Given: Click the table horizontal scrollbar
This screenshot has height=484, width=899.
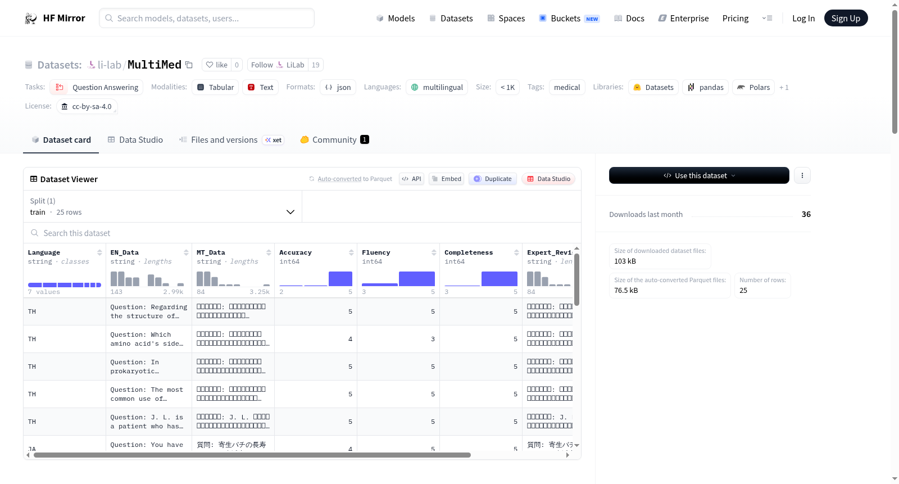Looking at the screenshot, I should (252, 455).
